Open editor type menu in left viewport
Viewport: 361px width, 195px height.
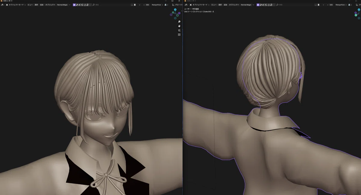pyautogui.click(x=2, y=5)
